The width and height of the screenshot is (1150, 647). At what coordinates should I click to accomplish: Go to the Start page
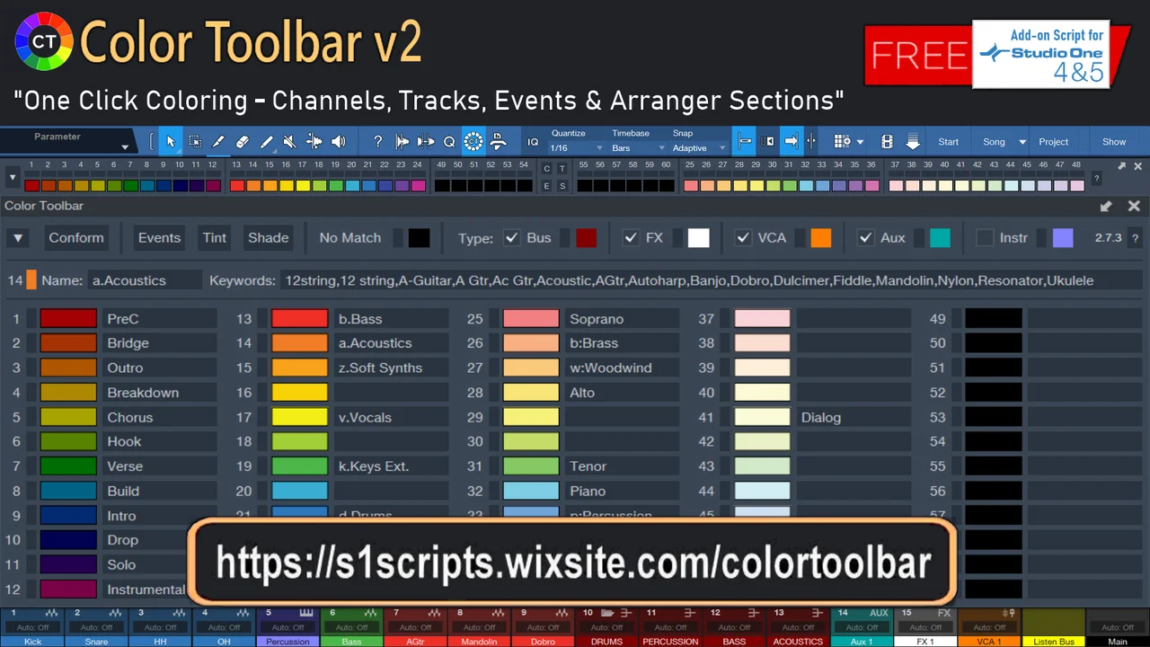pos(948,142)
